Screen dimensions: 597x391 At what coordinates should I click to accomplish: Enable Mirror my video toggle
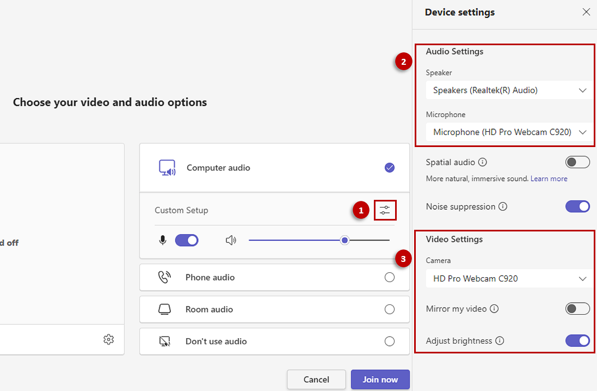(577, 309)
